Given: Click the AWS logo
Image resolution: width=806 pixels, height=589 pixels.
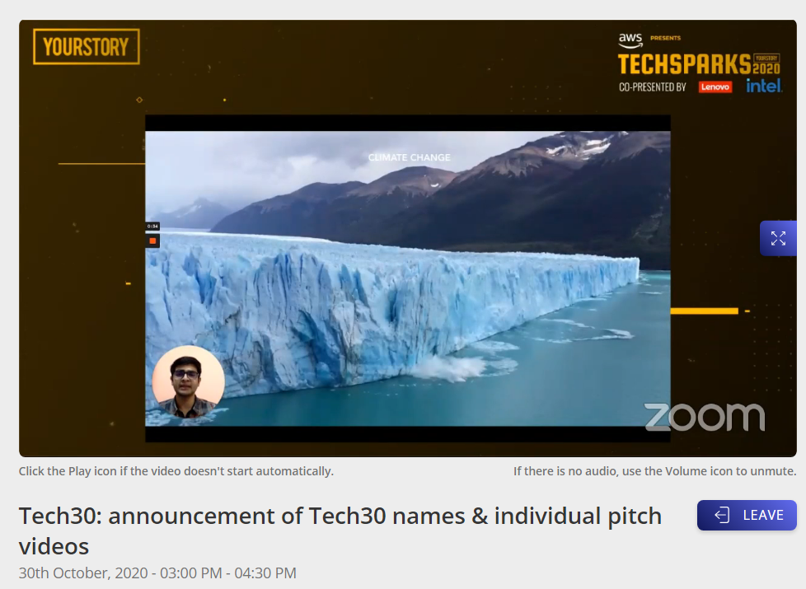Looking at the screenshot, I should point(630,40).
